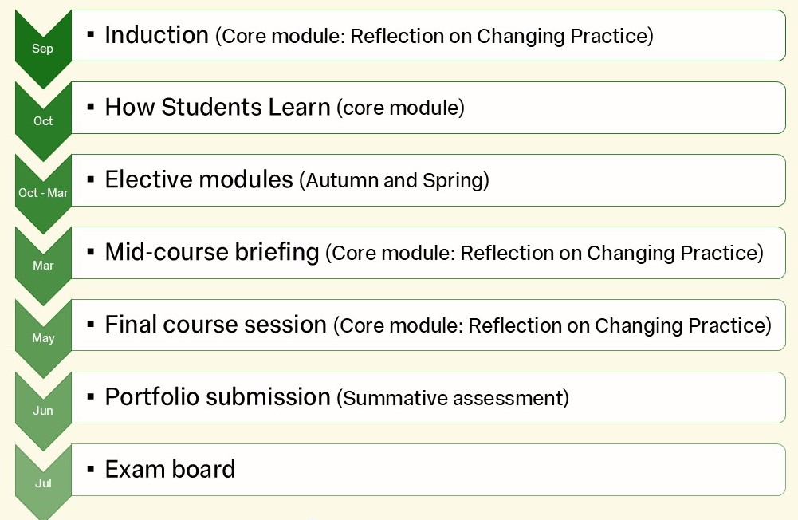Click the bullet before Induction
The height and width of the screenshot is (520, 798).
[x=91, y=34]
